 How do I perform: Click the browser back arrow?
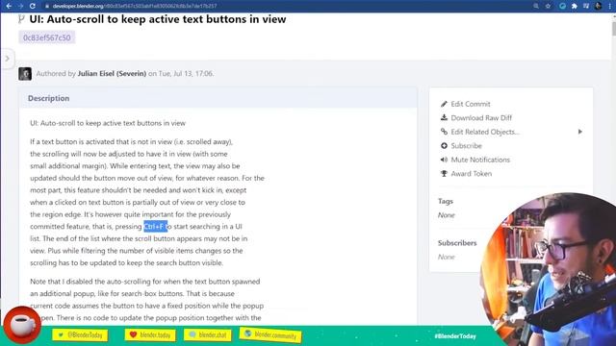[9, 6]
